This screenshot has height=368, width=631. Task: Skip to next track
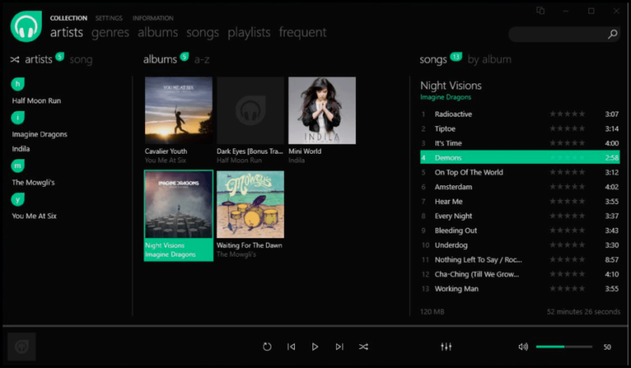(339, 347)
